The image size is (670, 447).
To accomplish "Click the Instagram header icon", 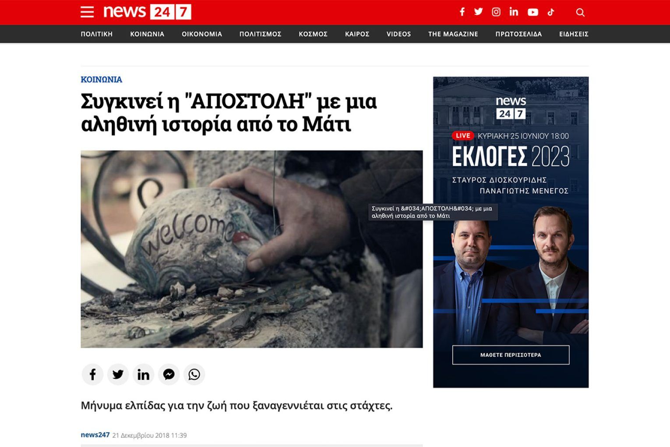I will tap(496, 12).
